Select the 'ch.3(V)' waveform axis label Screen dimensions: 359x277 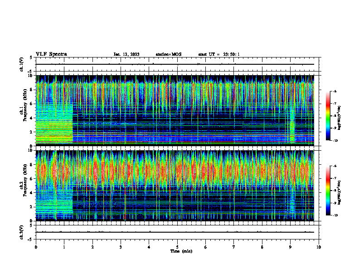[x=21, y=232]
